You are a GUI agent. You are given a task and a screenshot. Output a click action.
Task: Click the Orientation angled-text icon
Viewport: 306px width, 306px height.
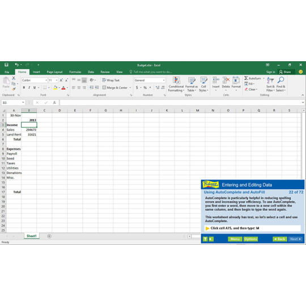(x=92, y=80)
